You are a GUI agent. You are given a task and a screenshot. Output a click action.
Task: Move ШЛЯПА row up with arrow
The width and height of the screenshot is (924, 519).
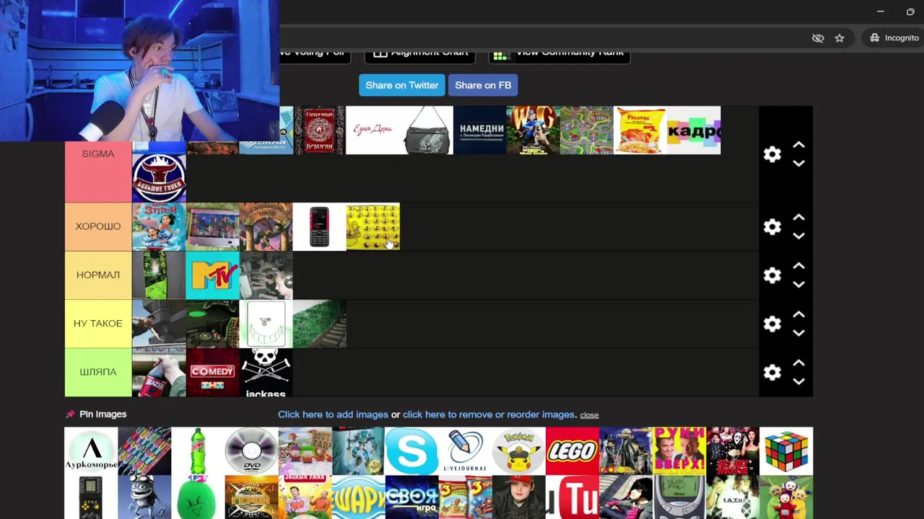coord(798,363)
